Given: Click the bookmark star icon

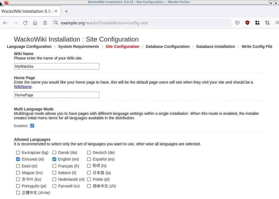Looking at the screenshot, I should [x=45, y=23].
